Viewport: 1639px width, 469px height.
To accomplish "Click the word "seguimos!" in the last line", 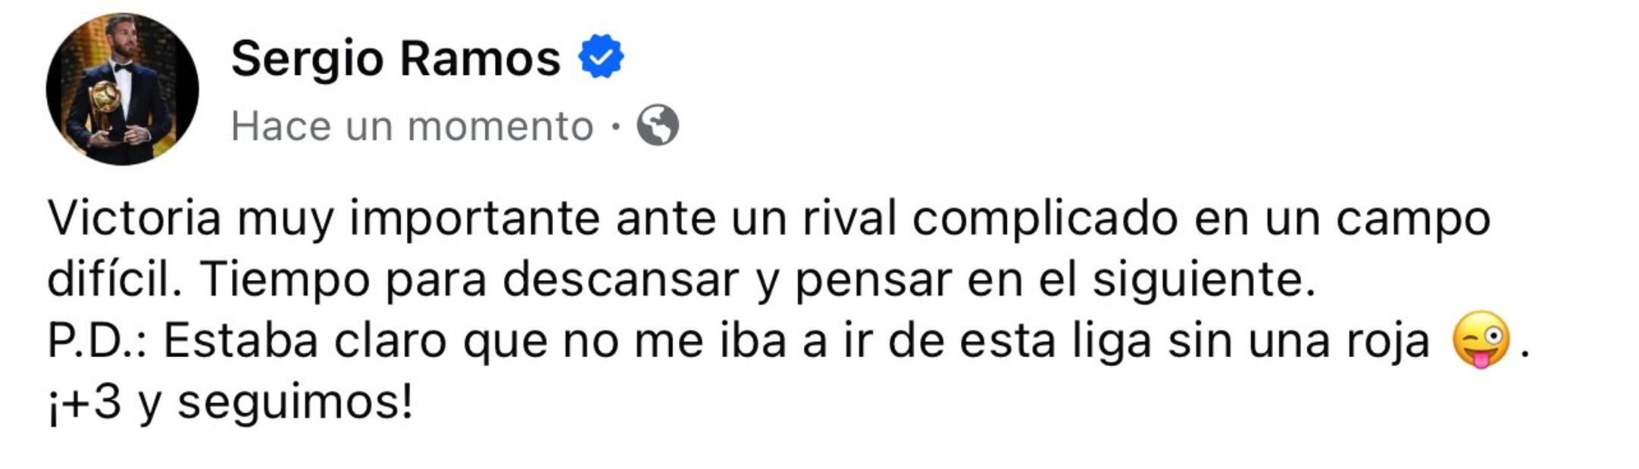I will 296,402.
